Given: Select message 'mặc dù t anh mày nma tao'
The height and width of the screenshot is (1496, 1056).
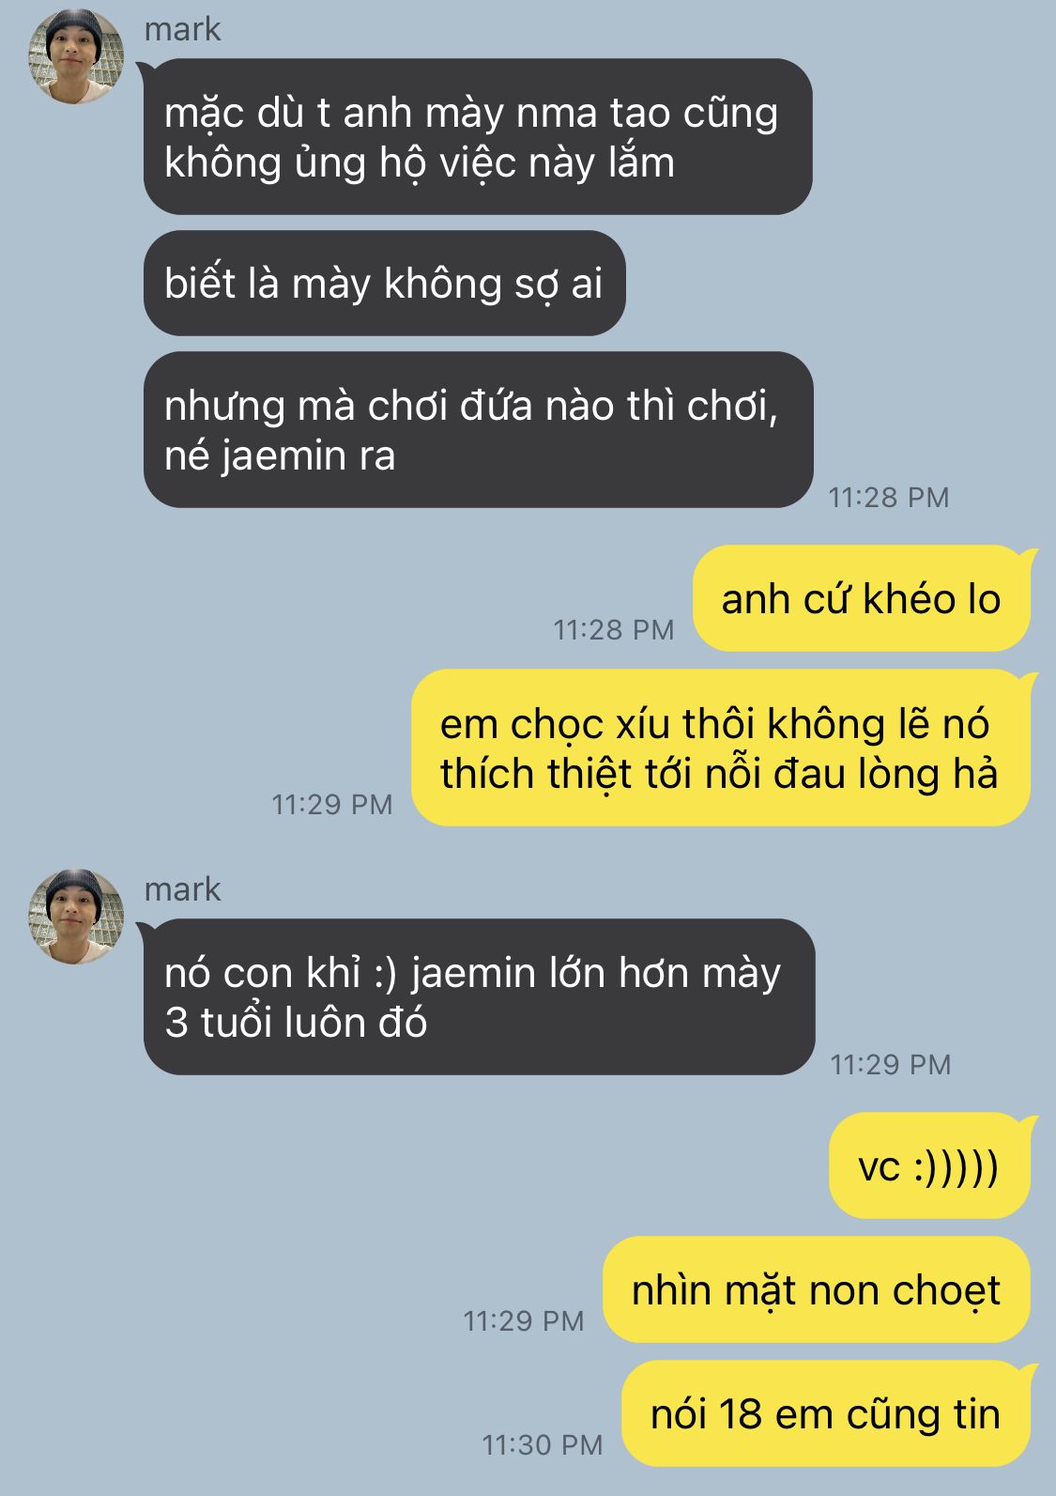Looking at the screenshot, I should (x=477, y=137).
